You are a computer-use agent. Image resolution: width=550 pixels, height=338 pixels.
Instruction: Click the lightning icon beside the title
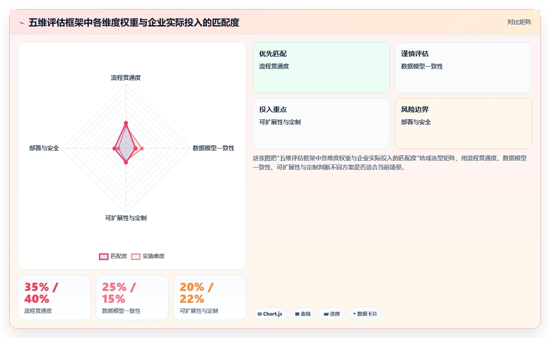click(x=22, y=23)
